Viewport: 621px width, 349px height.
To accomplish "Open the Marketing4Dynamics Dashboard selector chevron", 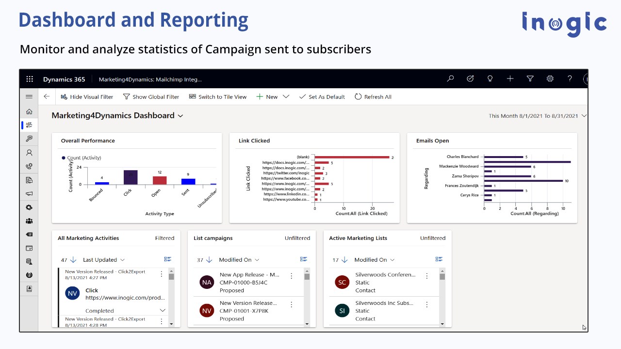I will tap(180, 116).
